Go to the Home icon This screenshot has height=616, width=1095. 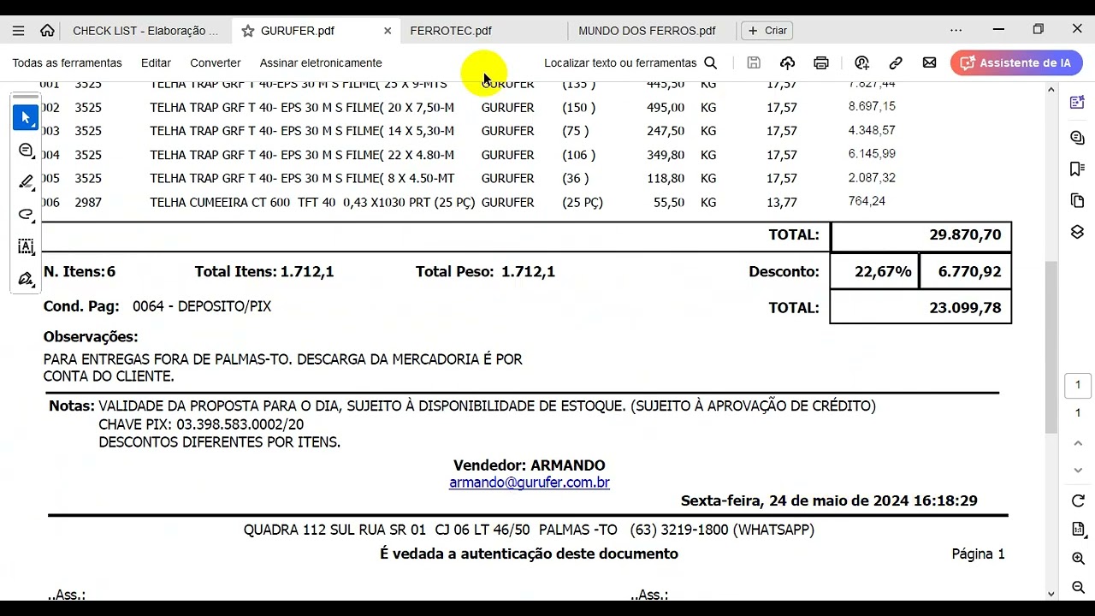pyautogui.click(x=47, y=30)
